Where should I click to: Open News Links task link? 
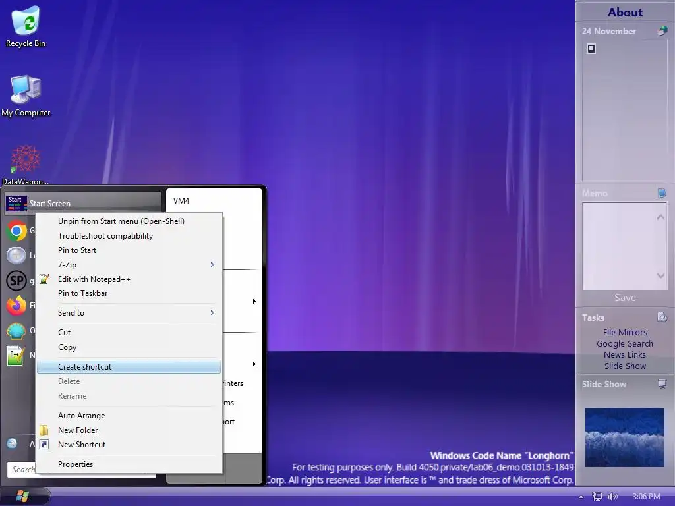pyautogui.click(x=625, y=354)
